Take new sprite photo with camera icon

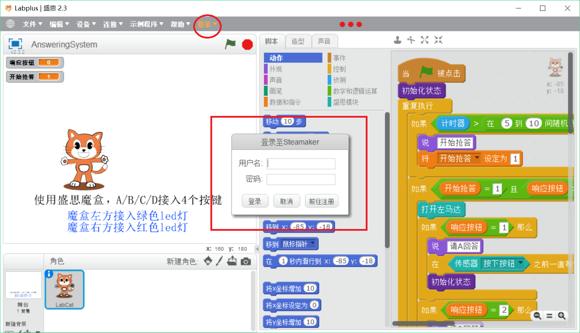(246, 261)
